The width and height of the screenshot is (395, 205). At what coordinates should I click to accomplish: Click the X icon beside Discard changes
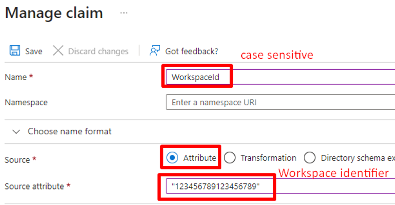coord(59,51)
